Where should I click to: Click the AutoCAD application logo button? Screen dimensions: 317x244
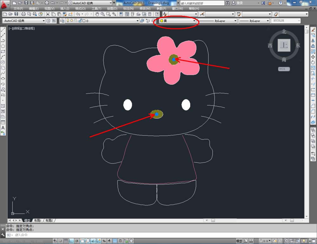click(x=4, y=4)
